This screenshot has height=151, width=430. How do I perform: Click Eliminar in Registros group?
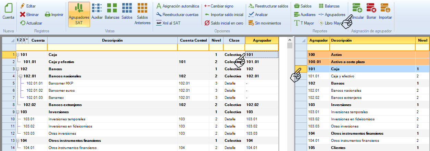[x=29, y=15]
